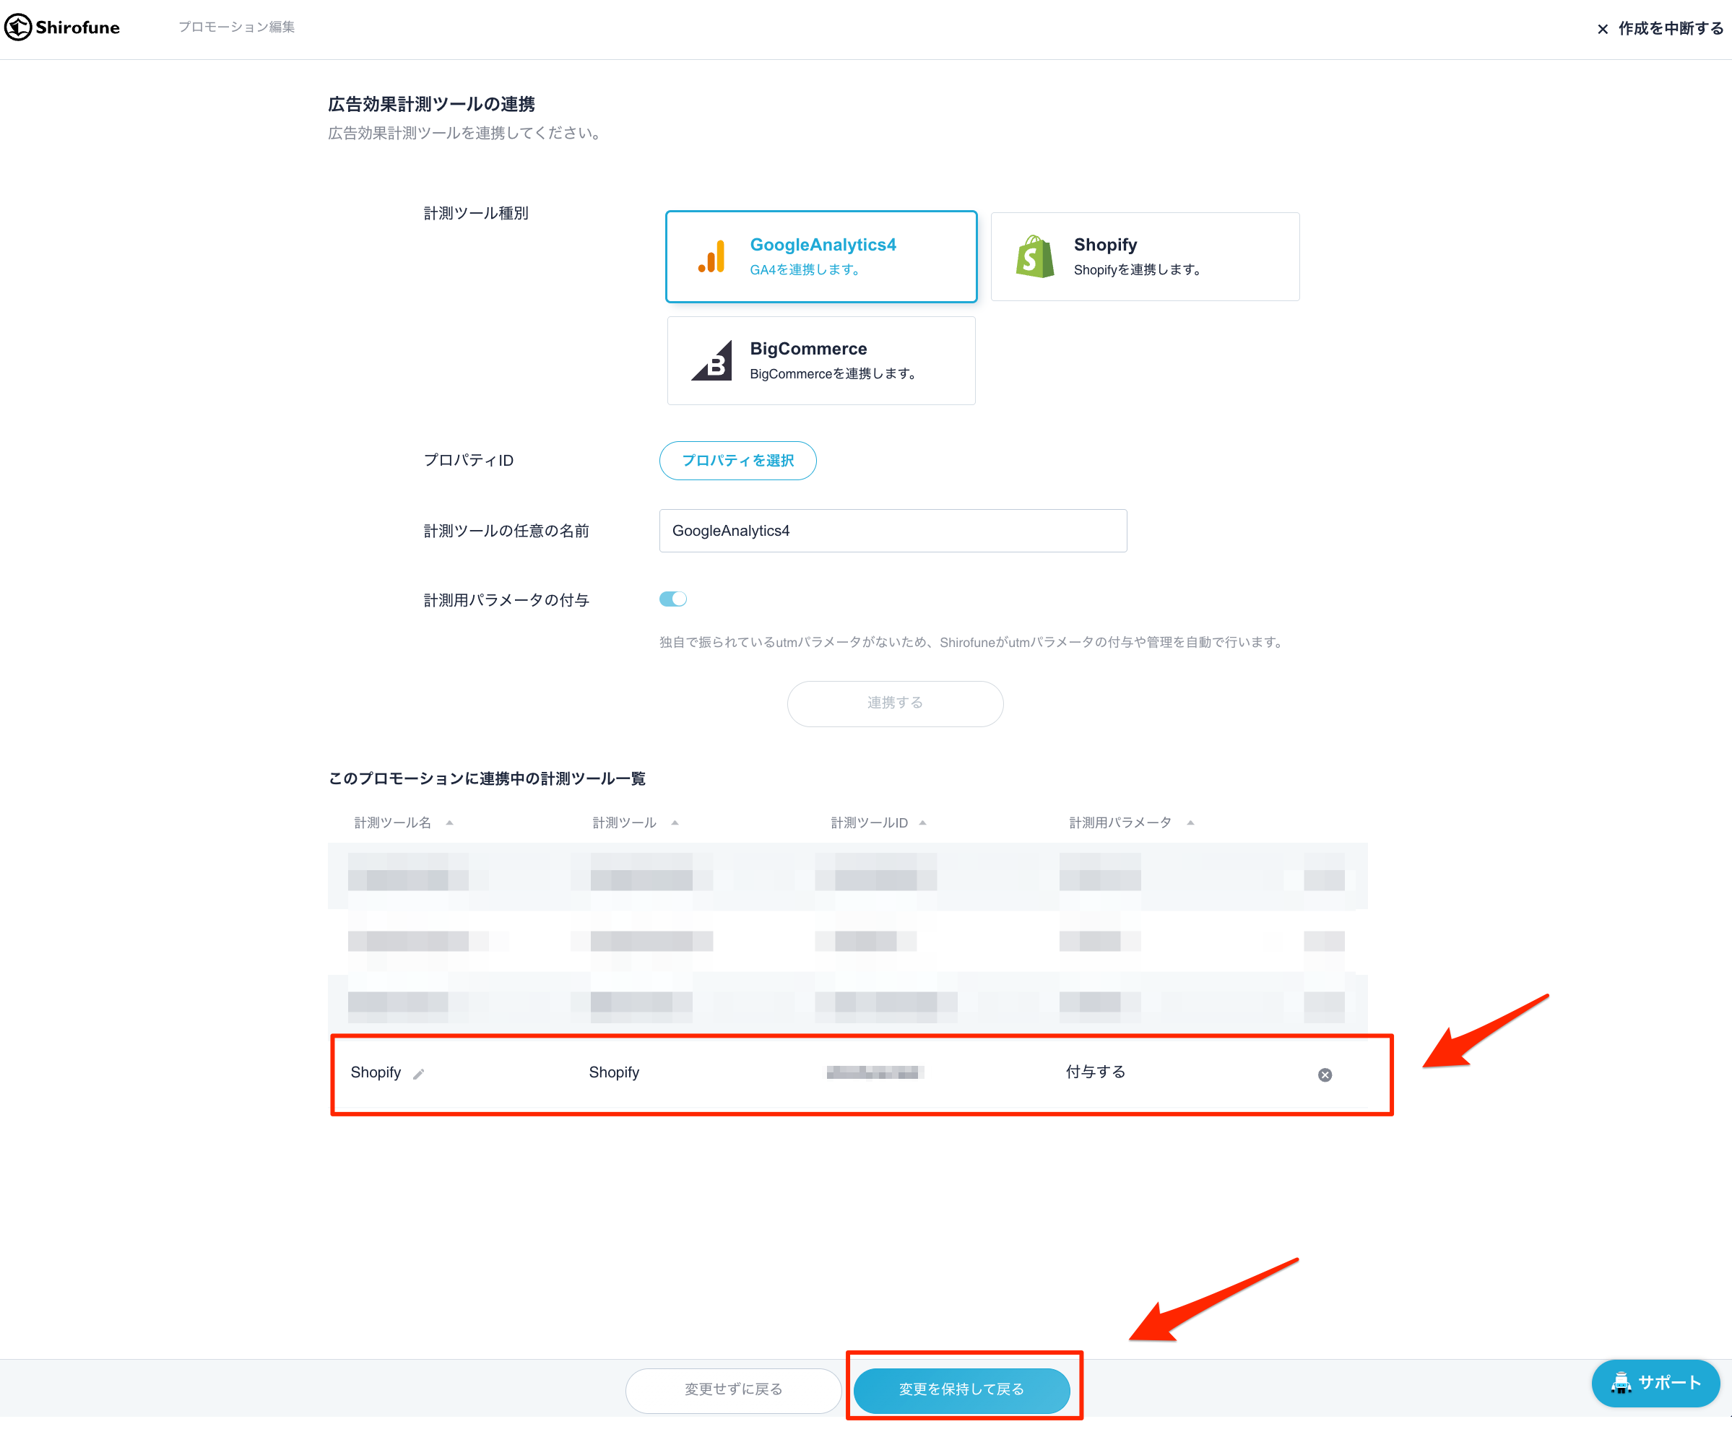Edit the GoogleAnalytics4 tool name field
The height and width of the screenshot is (1450, 1732).
pos(893,530)
